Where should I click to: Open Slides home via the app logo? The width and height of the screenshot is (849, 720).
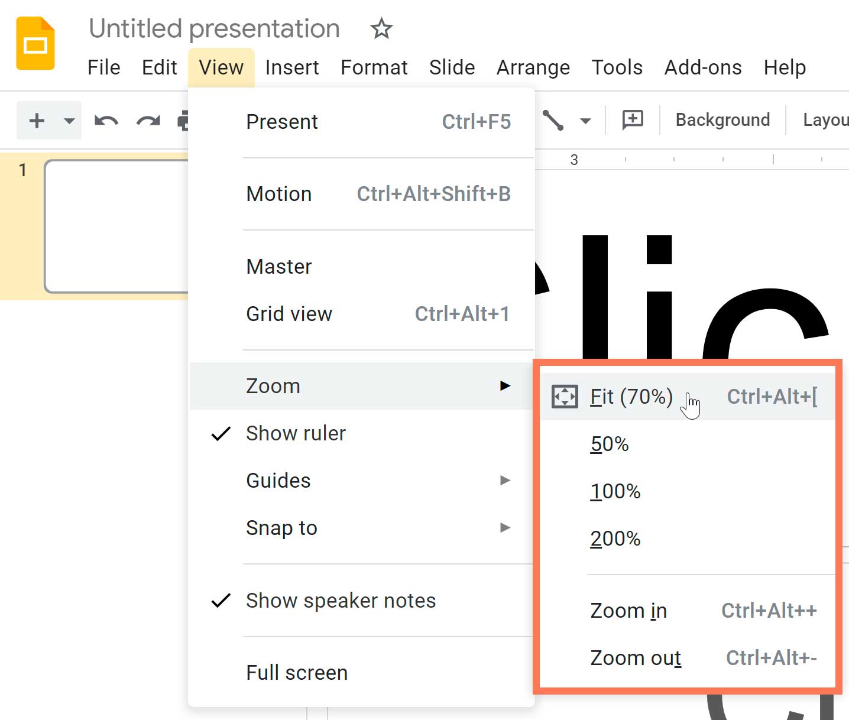click(x=35, y=43)
